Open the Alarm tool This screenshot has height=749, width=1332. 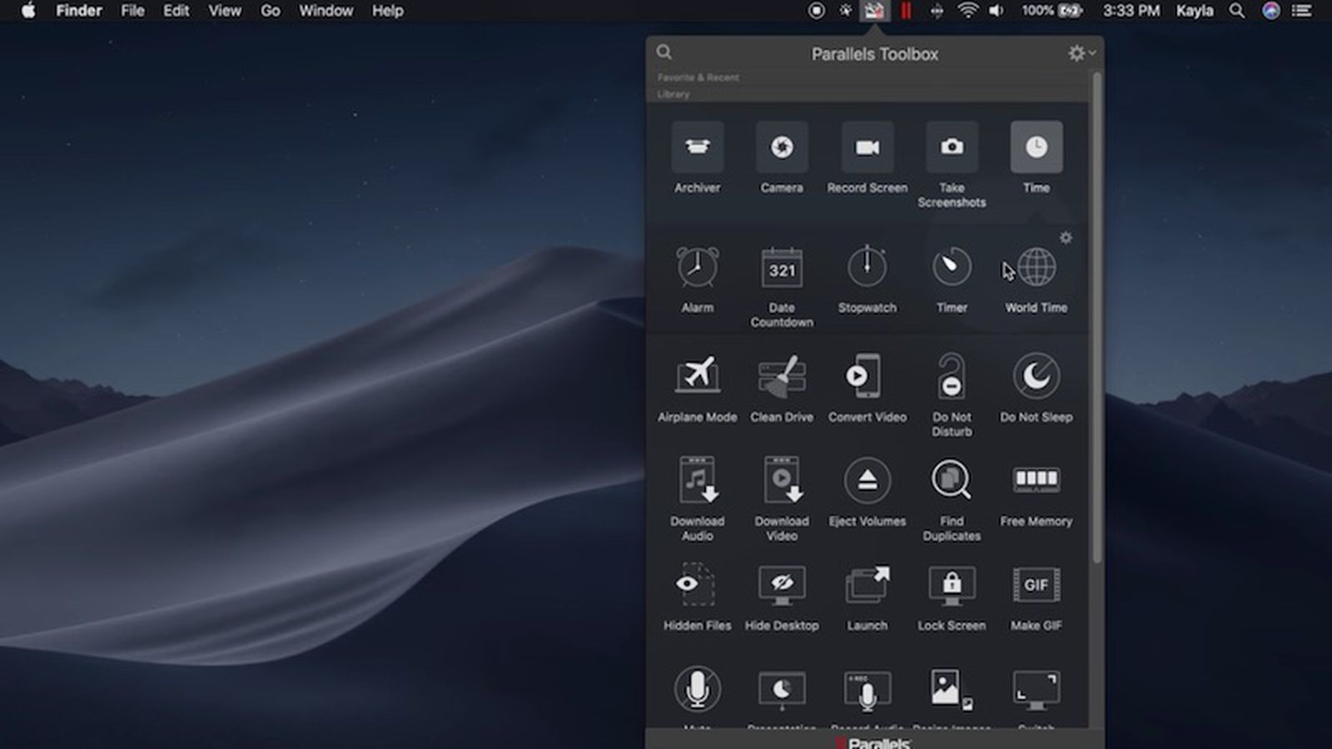point(697,268)
